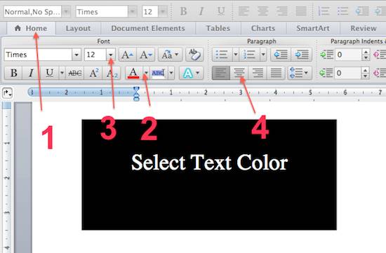The image size is (386, 253).
Task: Click Shrink Font (smaller A) in Font group
Action: 146,55
